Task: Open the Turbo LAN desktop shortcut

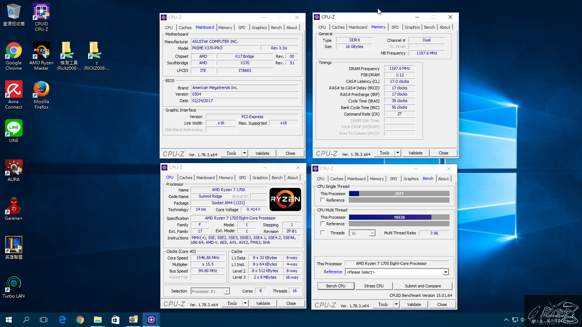Action: click(14, 287)
